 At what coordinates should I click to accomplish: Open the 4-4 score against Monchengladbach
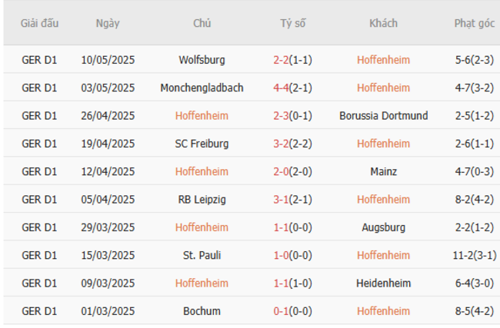281,88
